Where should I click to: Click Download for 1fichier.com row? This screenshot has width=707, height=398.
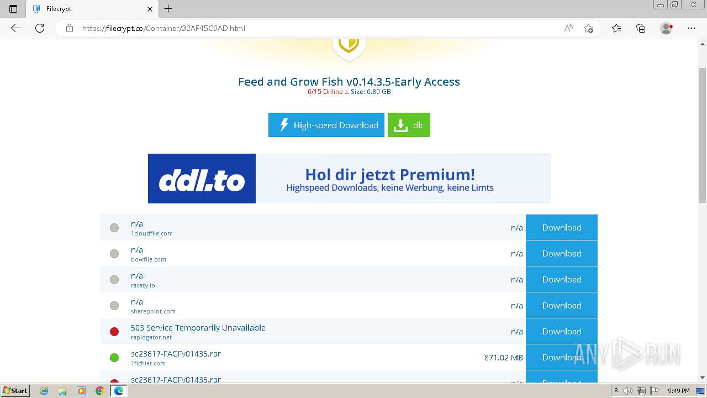(562, 357)
